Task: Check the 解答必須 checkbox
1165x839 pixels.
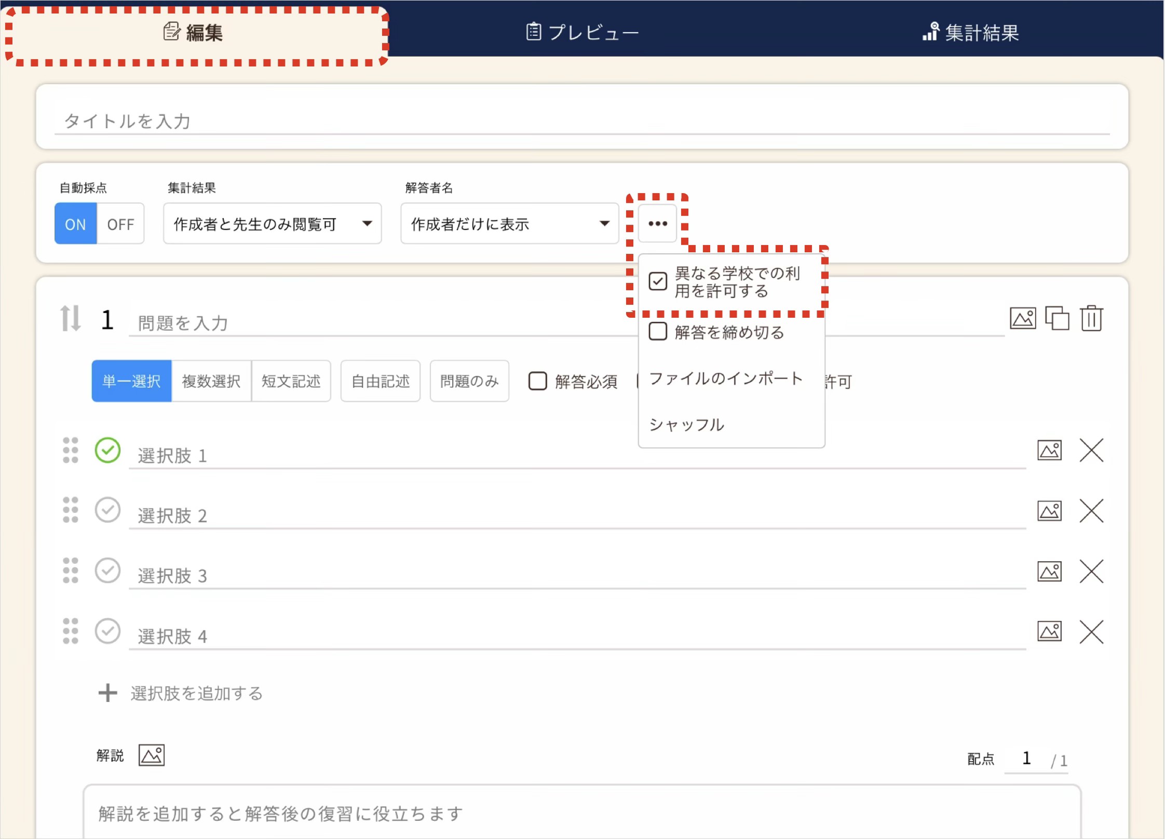Action: click(x=538, y=381)
